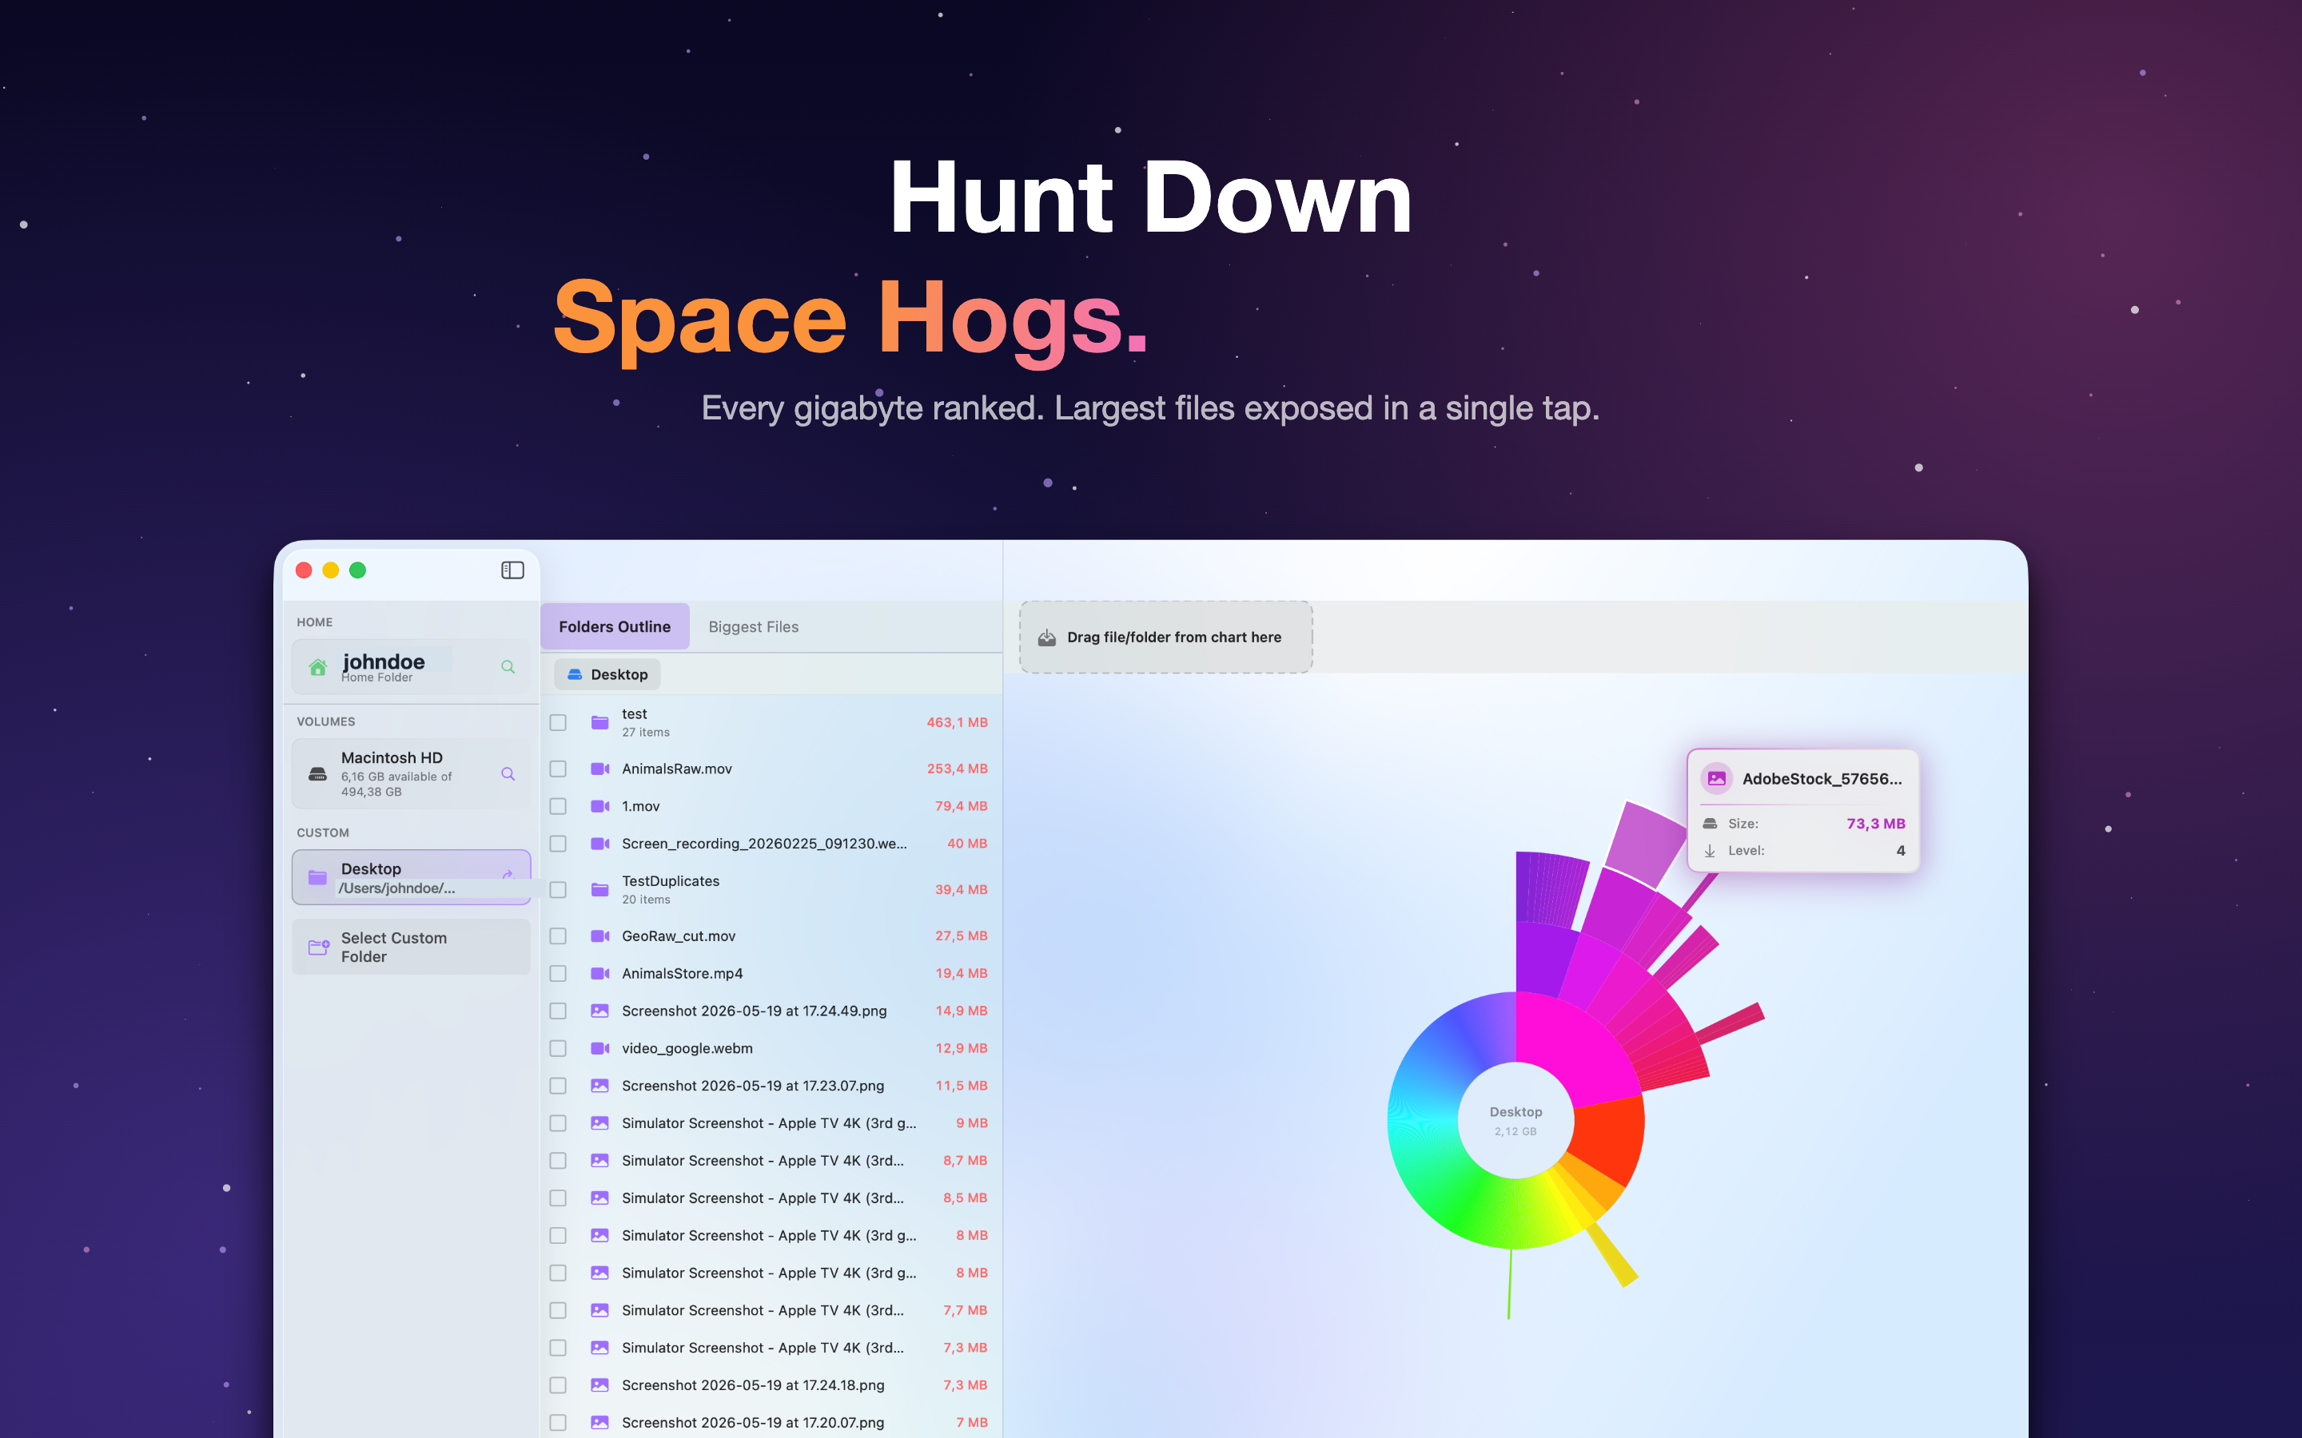
Task: Click the image icon of Screenshot at 17.24.49.png
Action: (599, 1010)
